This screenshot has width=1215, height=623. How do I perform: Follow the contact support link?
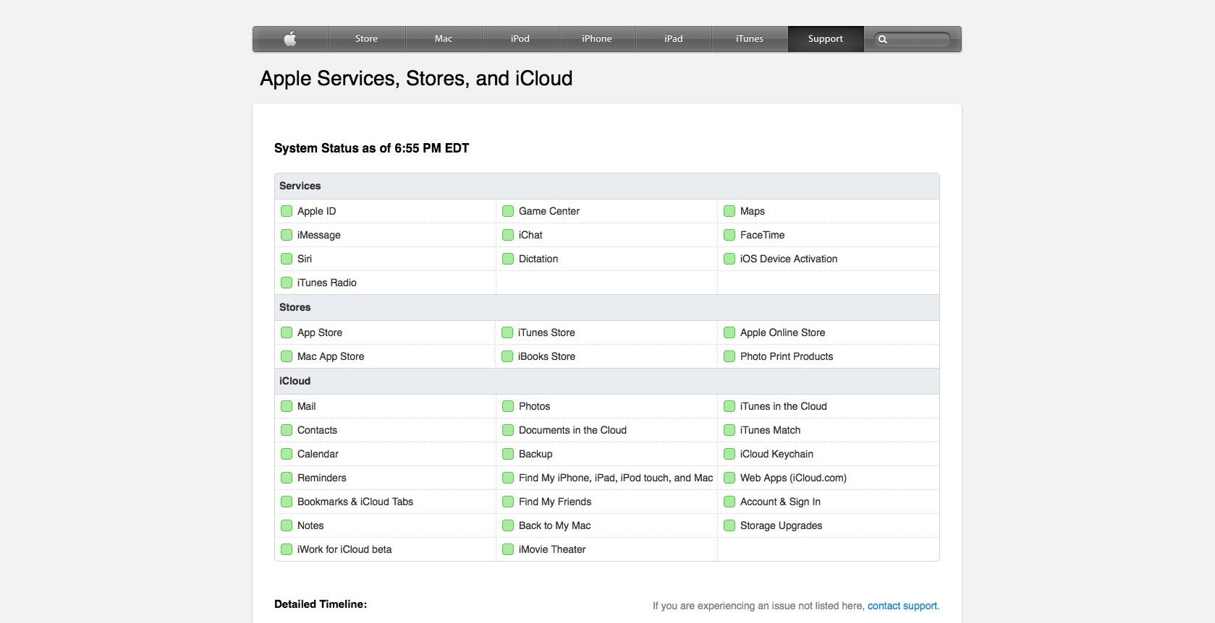(902, 606)
